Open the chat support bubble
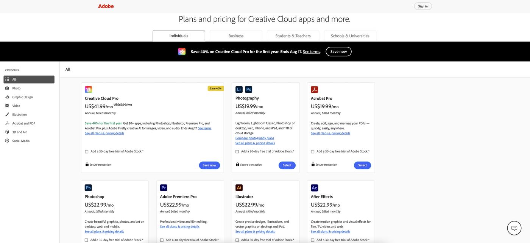The height and width of the screenshot is (243, 530). 514,228
